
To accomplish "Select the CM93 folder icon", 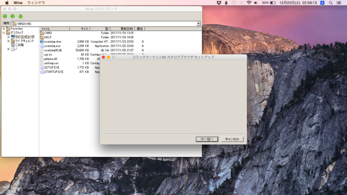I will coord(42,33).
